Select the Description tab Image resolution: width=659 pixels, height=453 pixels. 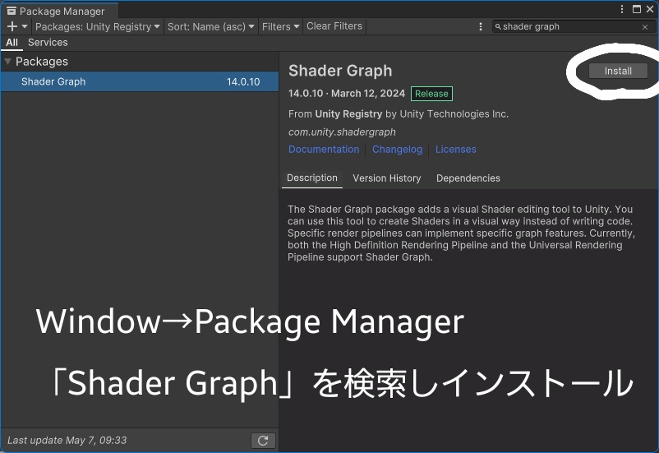tap(312, 178)
